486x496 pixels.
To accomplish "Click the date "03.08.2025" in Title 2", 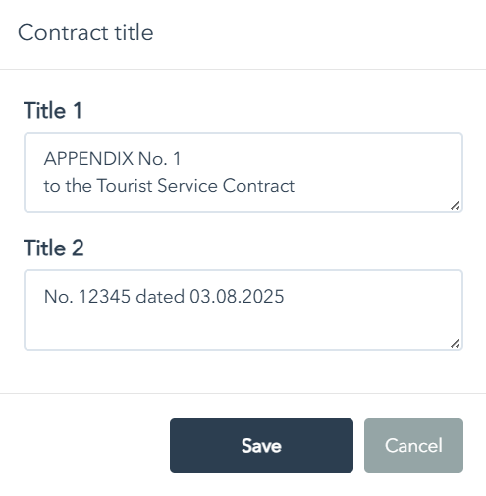I will click(x=237, y=297).
